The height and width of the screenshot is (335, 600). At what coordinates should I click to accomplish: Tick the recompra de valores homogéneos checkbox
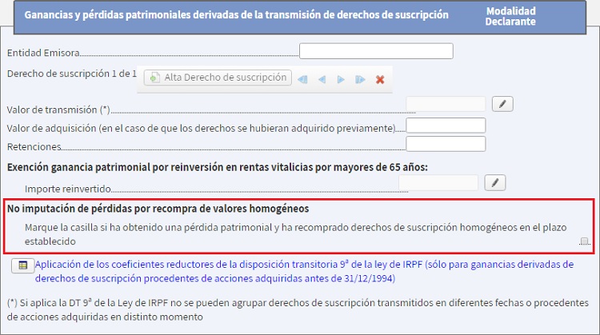pos(584,241)
